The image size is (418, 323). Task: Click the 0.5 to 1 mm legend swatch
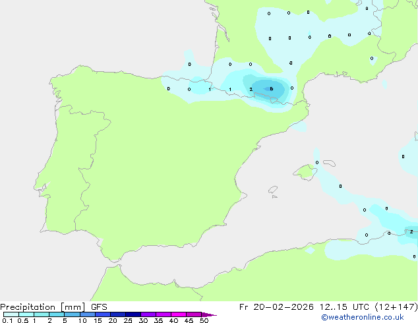pos(26,314)
